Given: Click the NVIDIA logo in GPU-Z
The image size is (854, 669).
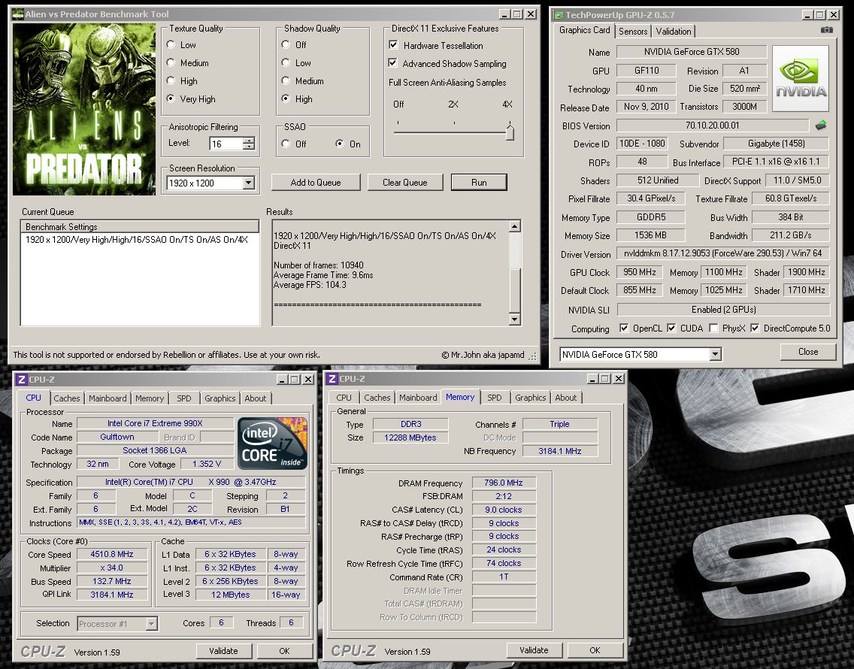Looking at the screenshot, I should point(801,78).
